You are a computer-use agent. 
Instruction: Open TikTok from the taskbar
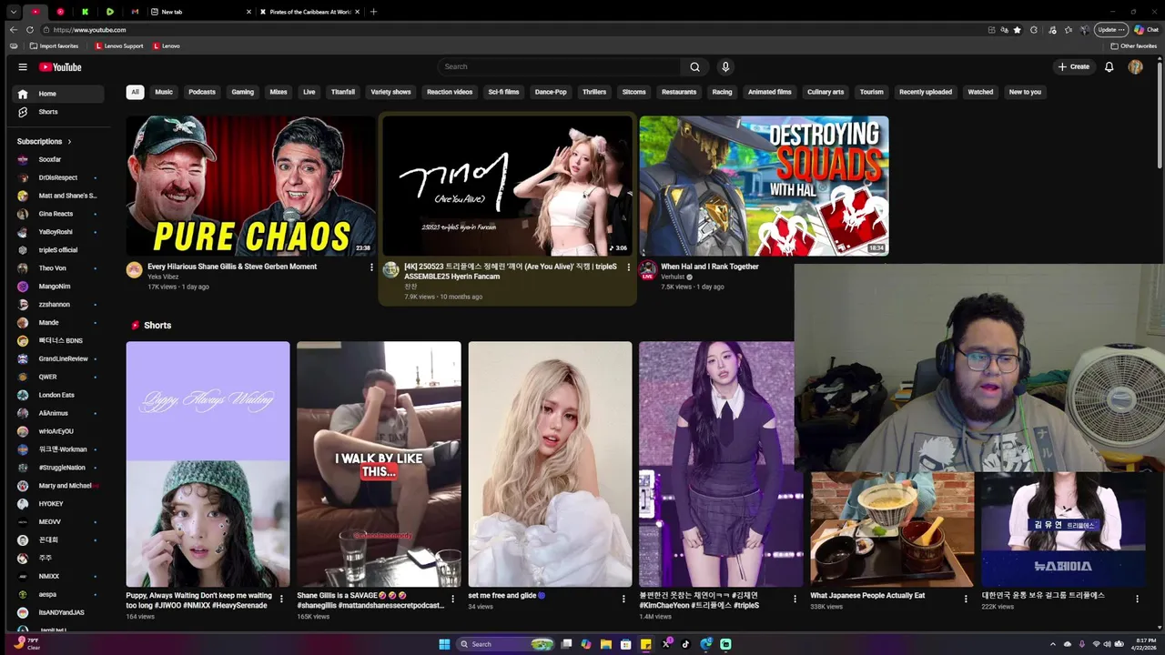point(685,644)
